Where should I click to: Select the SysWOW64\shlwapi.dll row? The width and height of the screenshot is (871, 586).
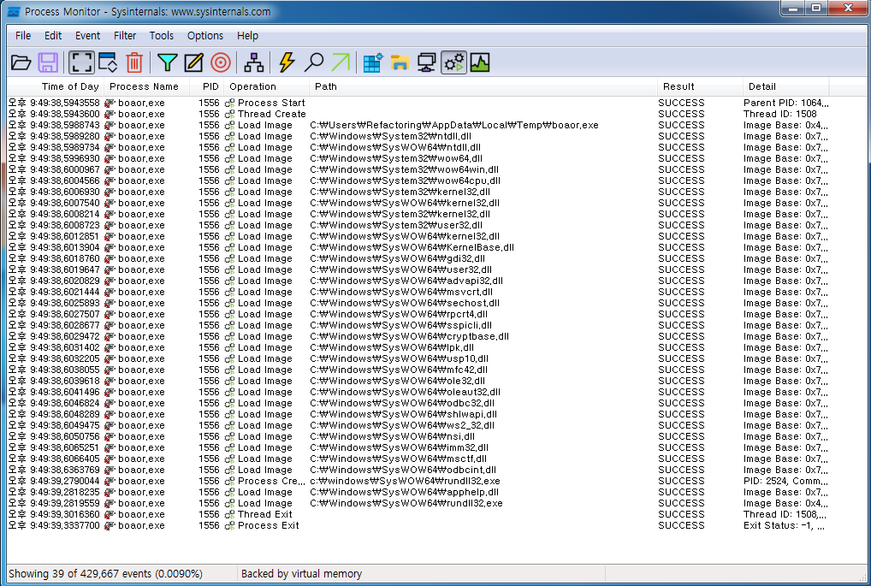coord(418,414)
